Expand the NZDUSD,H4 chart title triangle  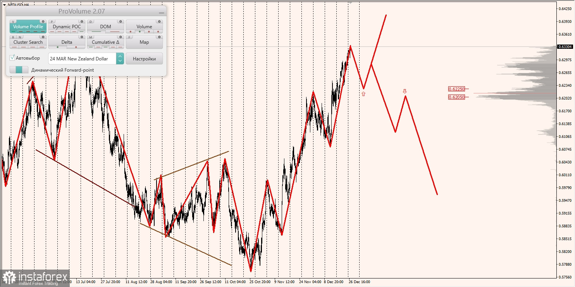4,5
